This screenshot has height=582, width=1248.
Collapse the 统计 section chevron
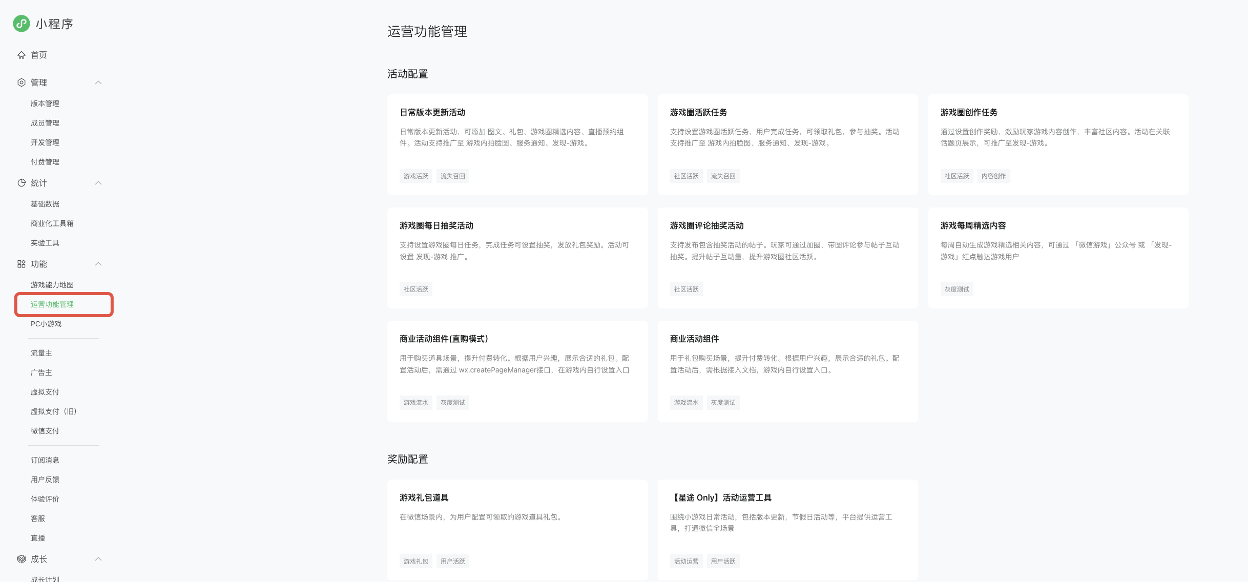(98, 183)
